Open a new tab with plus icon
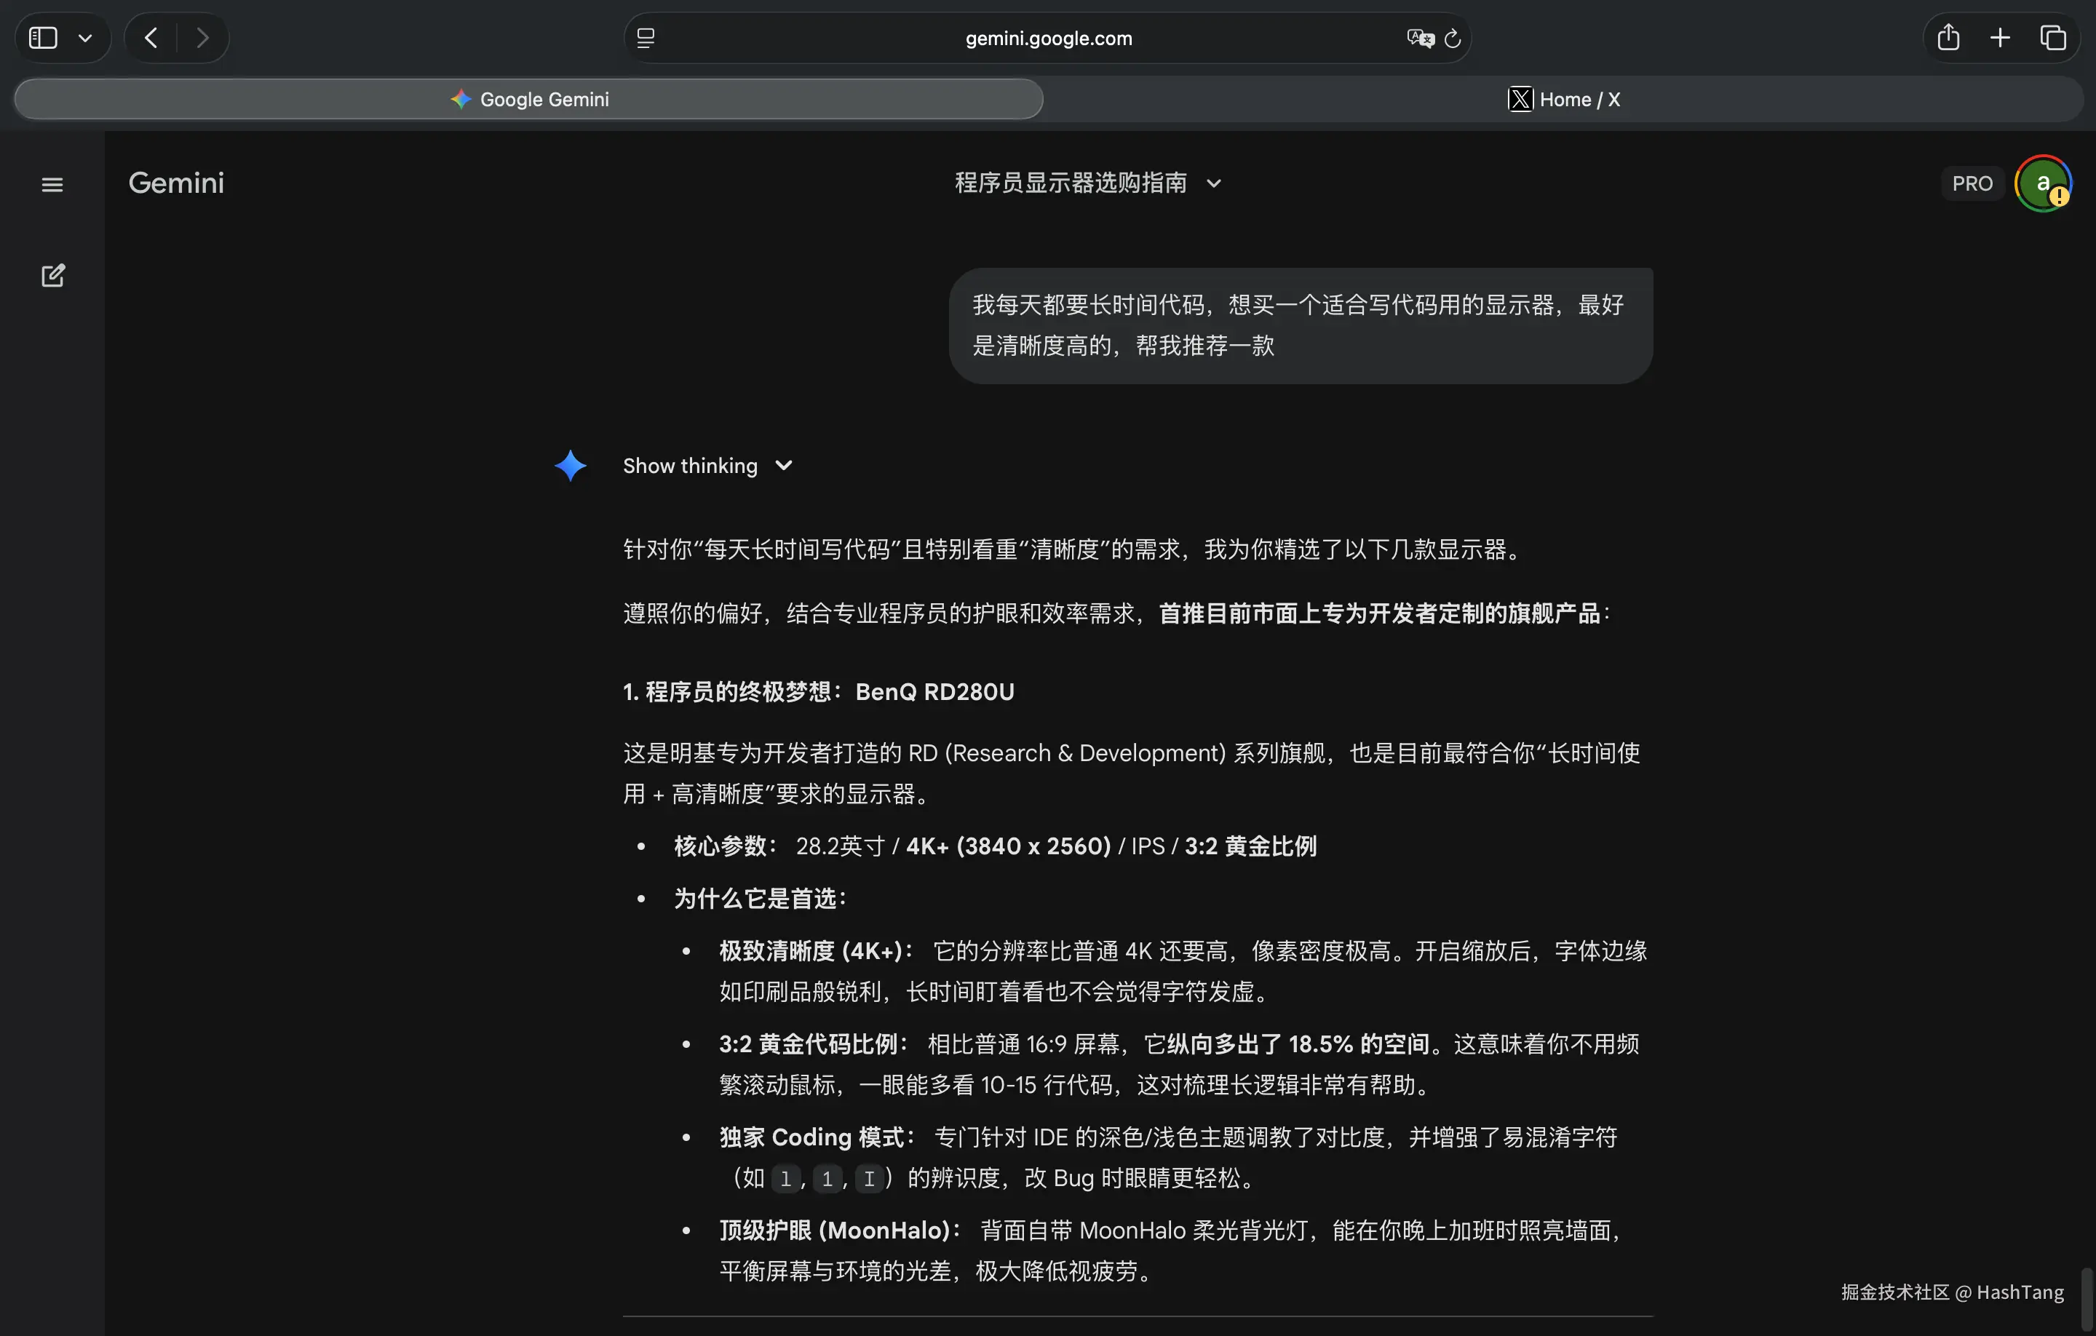 click(x=2000, y=39)
